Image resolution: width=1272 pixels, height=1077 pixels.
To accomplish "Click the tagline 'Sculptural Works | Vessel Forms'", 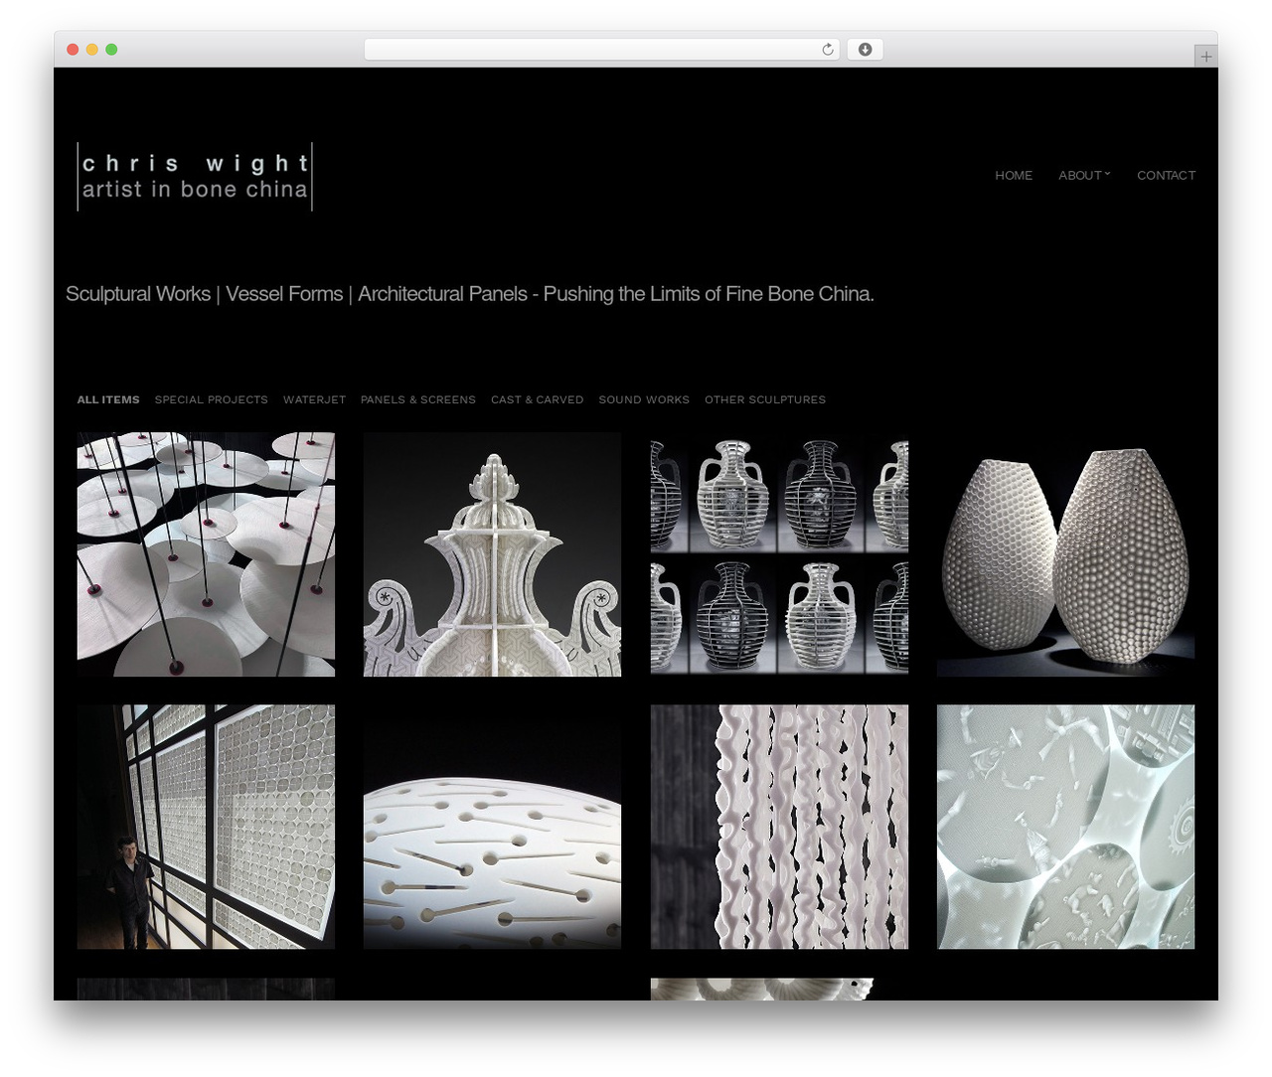I will [x=204, y=294].
